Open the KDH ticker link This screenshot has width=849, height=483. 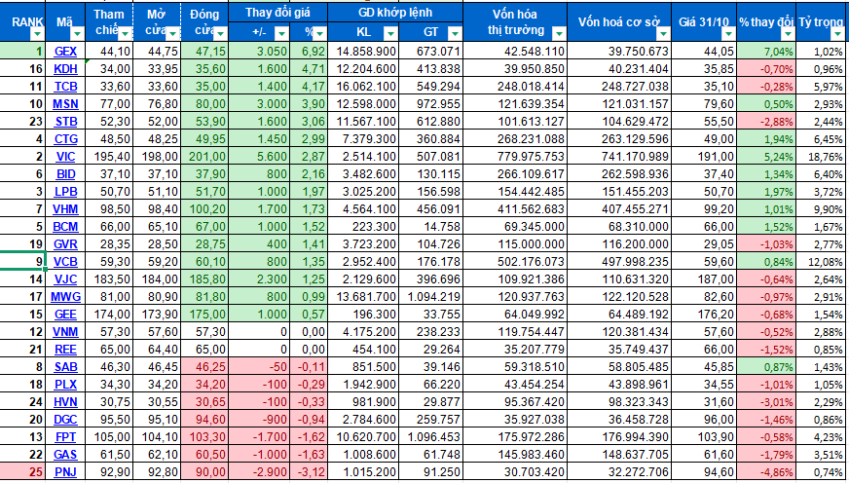(x=66, y=69)
